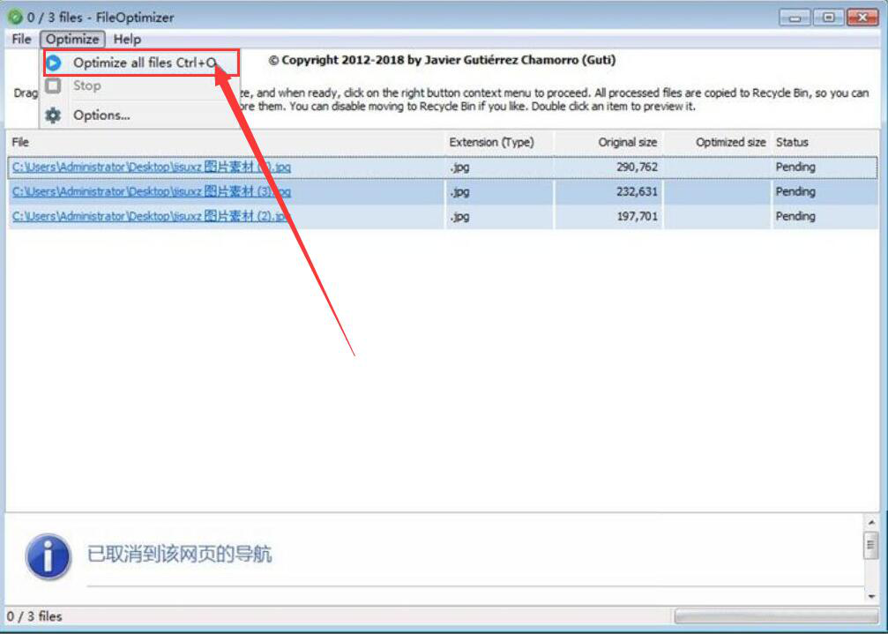
Task: Sort by Original size column header
Action: [x=608, y=142]
